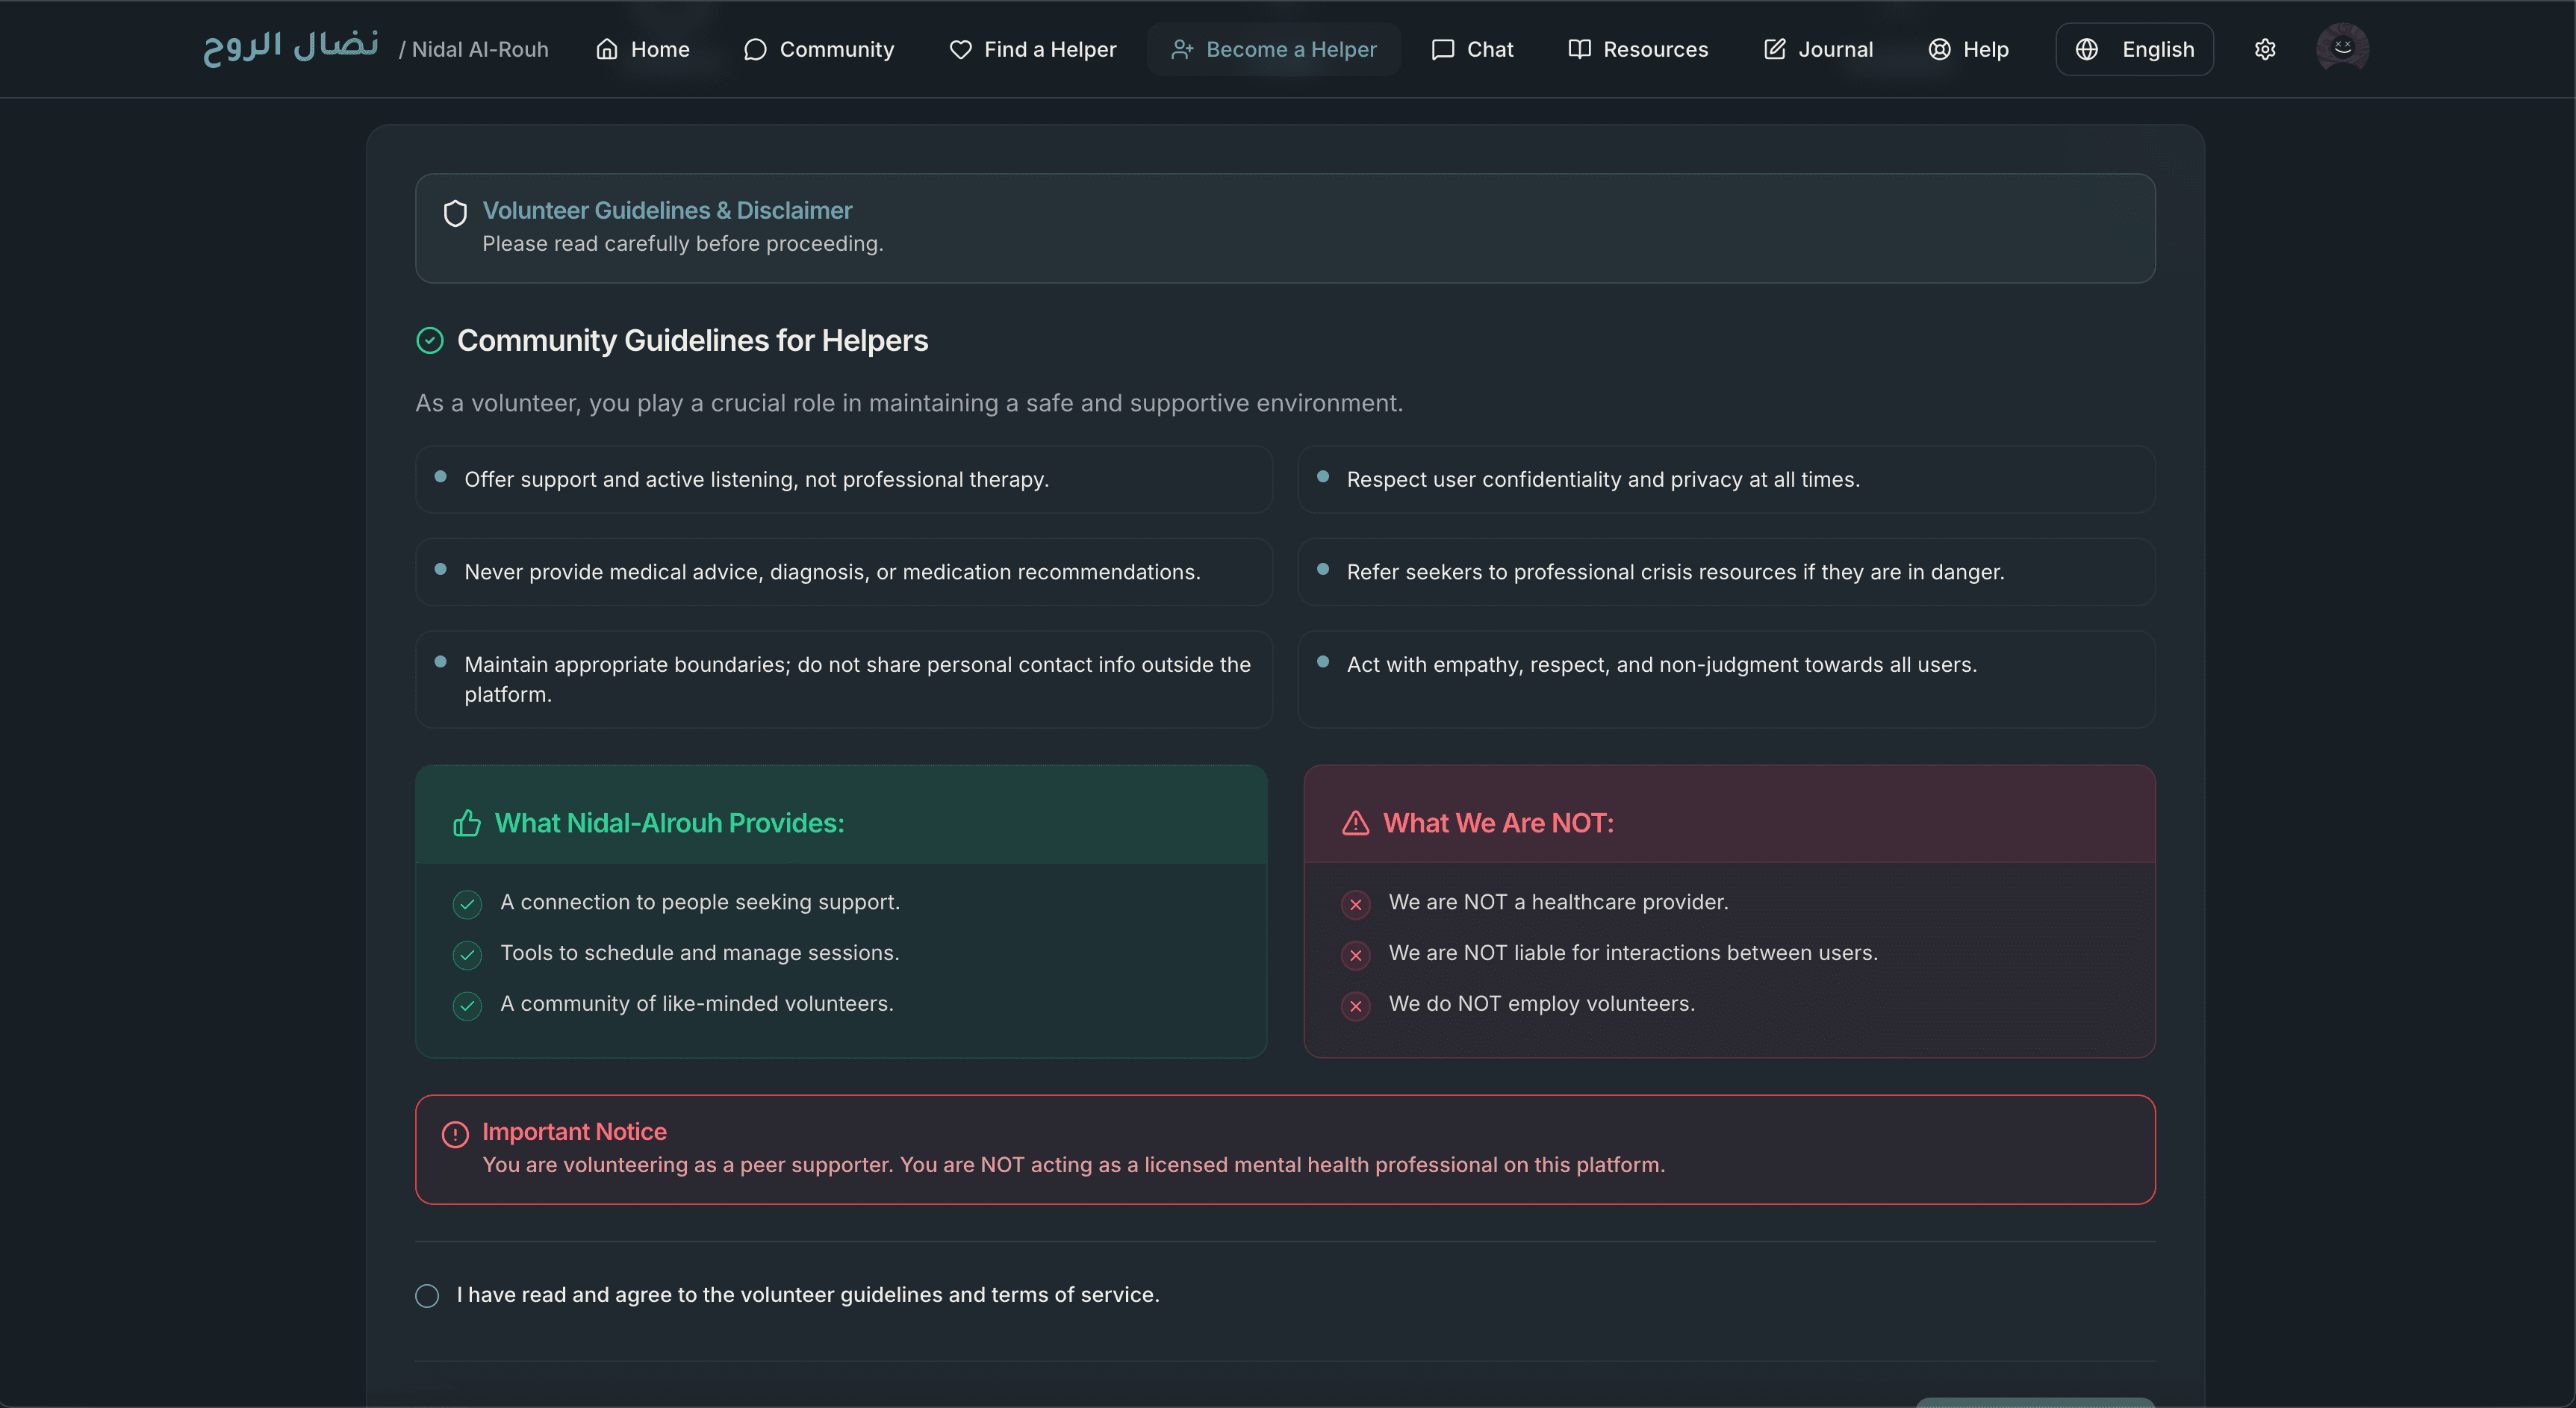Click the Home house icon
Image resolution: width=2576 pixels, height=1408 pixels.
[x=607, y=49]
